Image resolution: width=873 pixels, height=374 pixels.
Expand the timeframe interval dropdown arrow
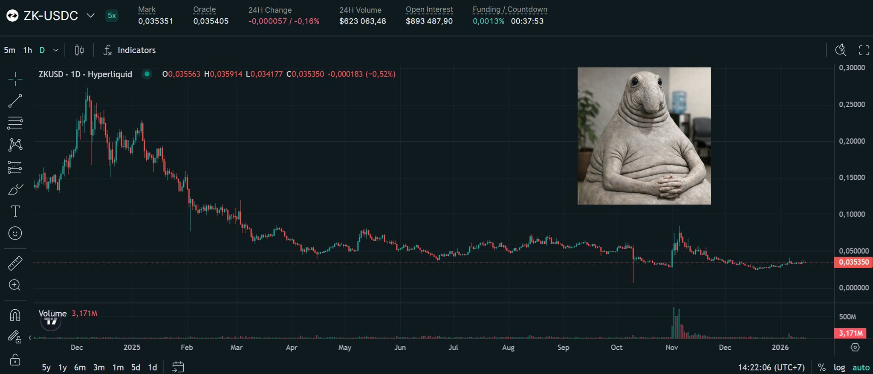(x=56, y=50)
